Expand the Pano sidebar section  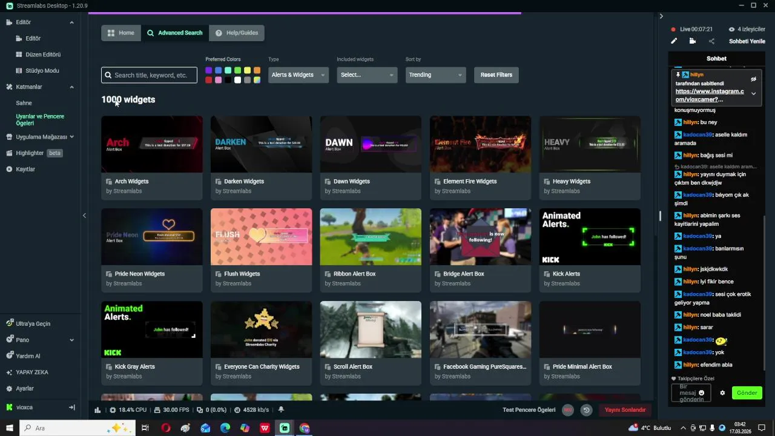coord(71,340)
